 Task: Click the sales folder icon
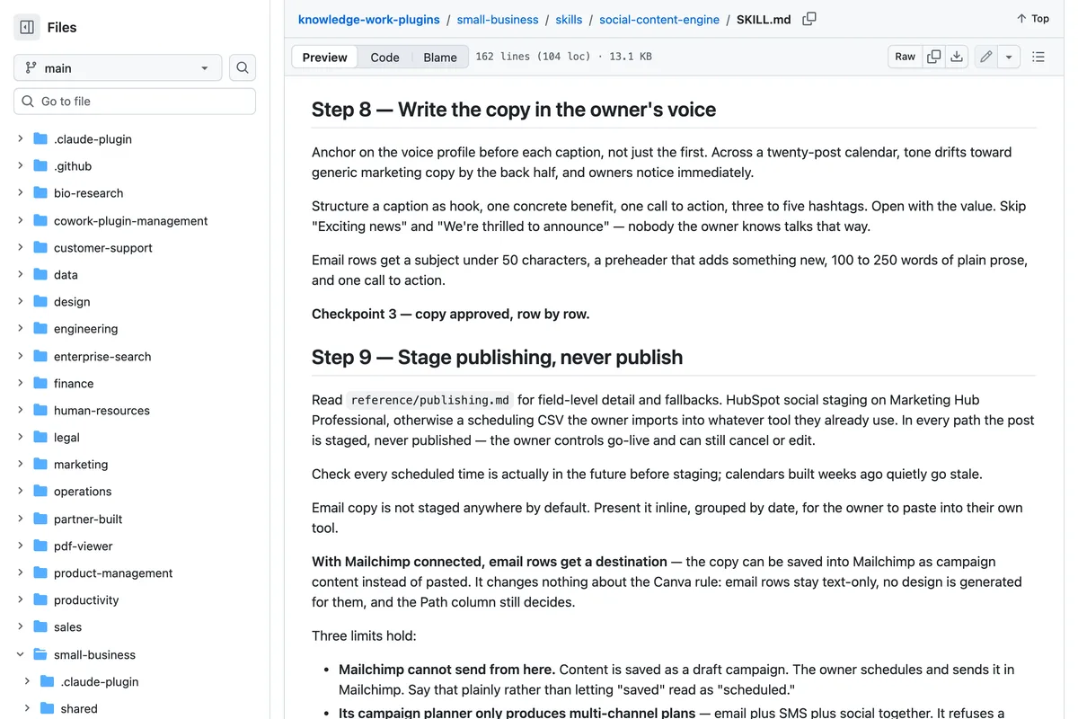point(40,627)
